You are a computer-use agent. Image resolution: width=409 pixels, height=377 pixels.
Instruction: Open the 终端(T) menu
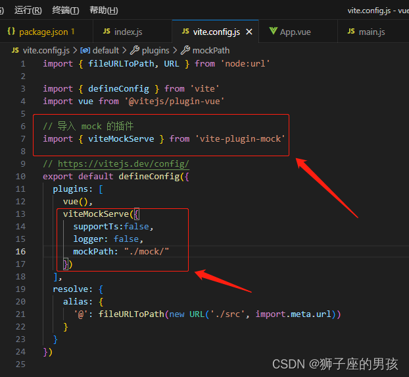point(66,10)
